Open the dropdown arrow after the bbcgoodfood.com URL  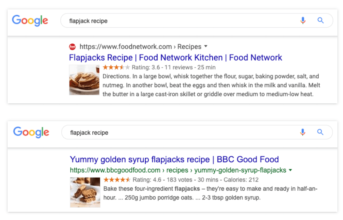290,170
